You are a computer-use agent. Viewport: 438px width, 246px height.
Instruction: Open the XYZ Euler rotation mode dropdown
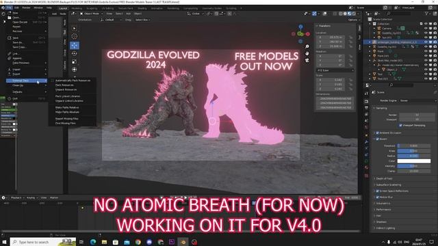pos(335,70)
